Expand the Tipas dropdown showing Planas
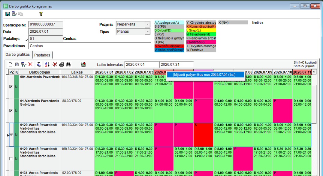 point(148,32)
